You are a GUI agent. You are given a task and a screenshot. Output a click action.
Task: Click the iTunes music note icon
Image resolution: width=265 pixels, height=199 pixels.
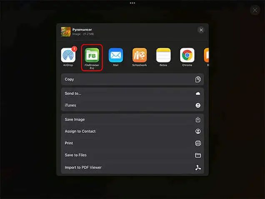tap(198, 106)
